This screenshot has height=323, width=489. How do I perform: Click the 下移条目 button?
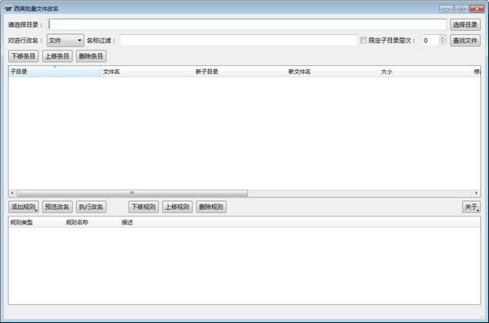click(24, 56)
